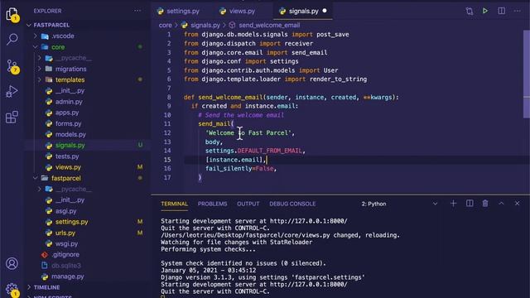The image size is (530, 298).
Task: Click line number 8 in gutter
Action: [x=169, y=98]
